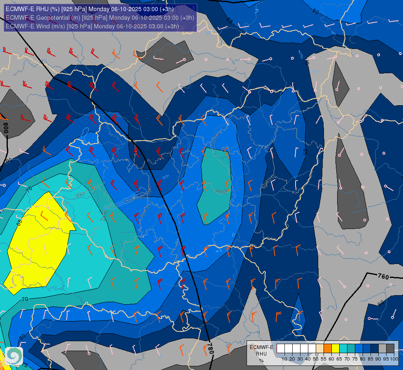The width and height of the screenshot is (403, 370).
Task: Select the ECMWF-E Geopotential (m) title line
Action: tap(100, 18)
